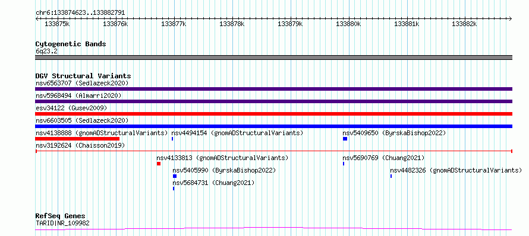Click the nsv5409650 blue square marker
Image resolution: width=529 pixels, height=236 pixels.
tap(345, 139)
